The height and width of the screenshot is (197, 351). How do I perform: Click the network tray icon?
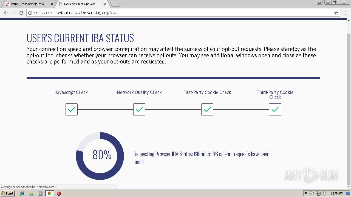pos(318,193)
